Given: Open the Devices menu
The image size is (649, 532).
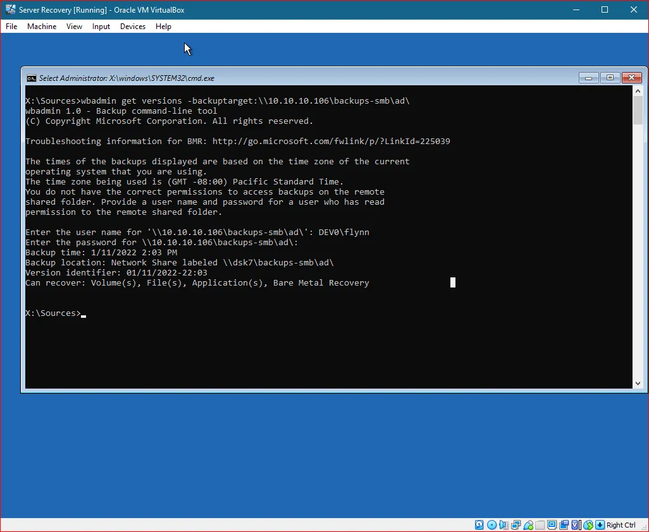Looking at the screenshot, I should (x=132, y=27).
